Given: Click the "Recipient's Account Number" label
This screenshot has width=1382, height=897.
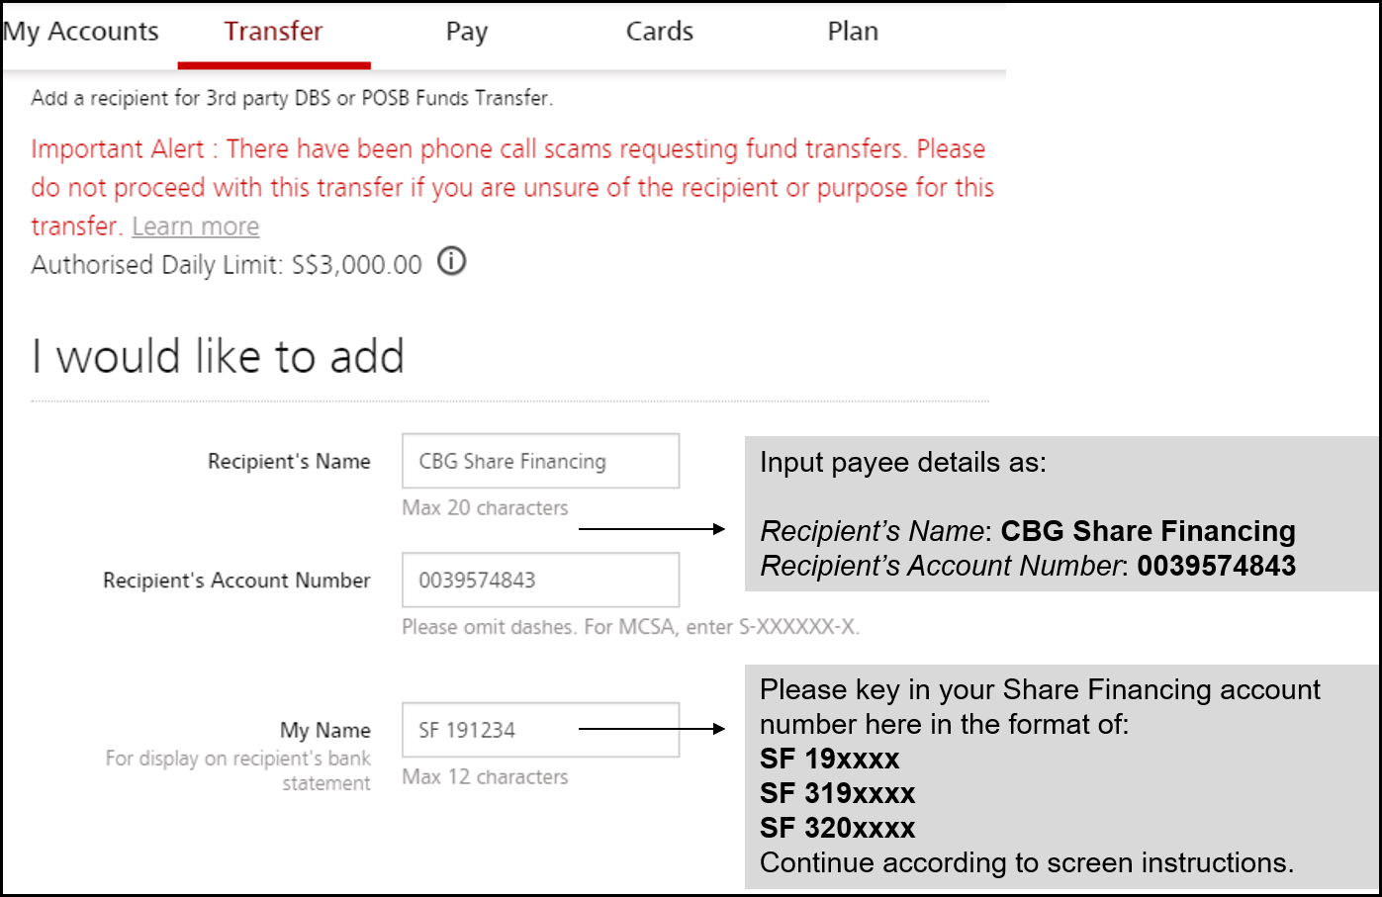Looking at the screenshot, I should pyautogui.click(x=236, y=581).
